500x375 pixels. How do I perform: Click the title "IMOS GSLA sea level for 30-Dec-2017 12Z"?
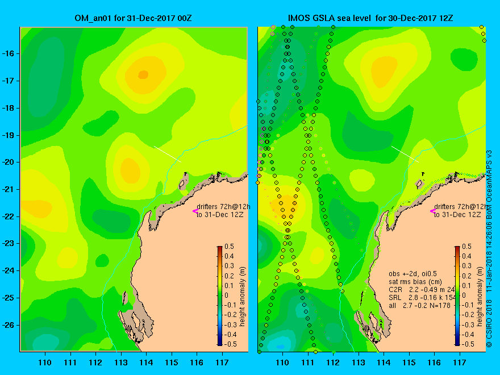(x=370, y=18)
